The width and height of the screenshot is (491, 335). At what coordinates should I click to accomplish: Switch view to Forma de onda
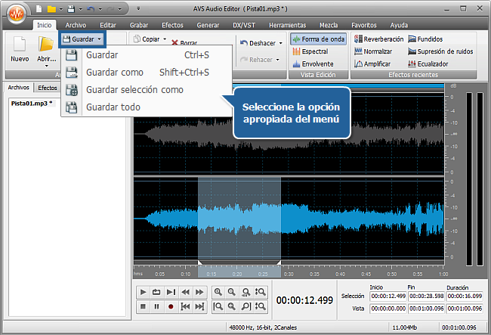coord(318,39)
